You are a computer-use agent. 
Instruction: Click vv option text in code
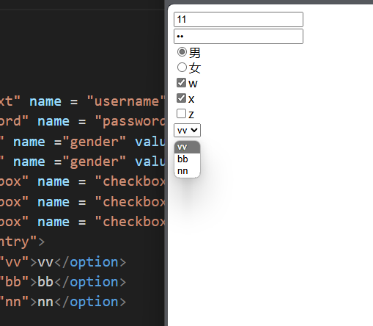pos(45,262)
